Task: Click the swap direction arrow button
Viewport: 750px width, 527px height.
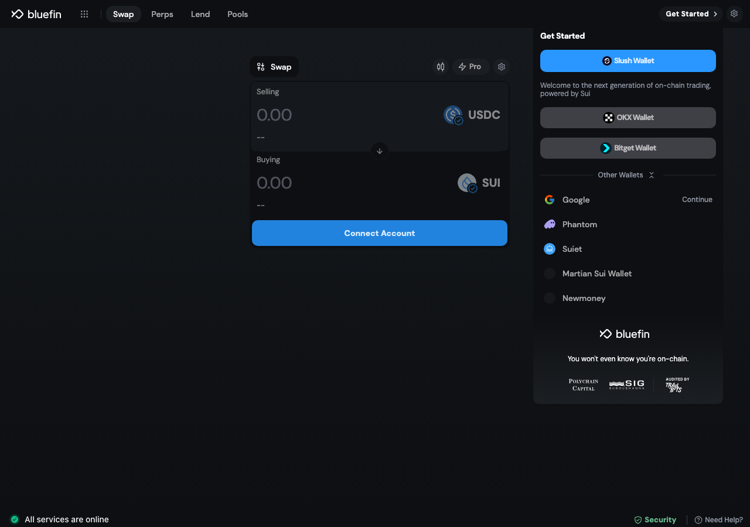Action: click(380, 151)
